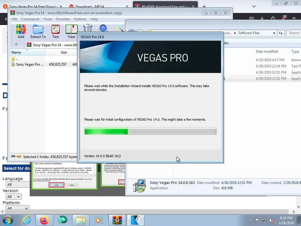Screen dimensions: 301x226
Task: Open the Windows Start menu
Action: coord(8,220)
